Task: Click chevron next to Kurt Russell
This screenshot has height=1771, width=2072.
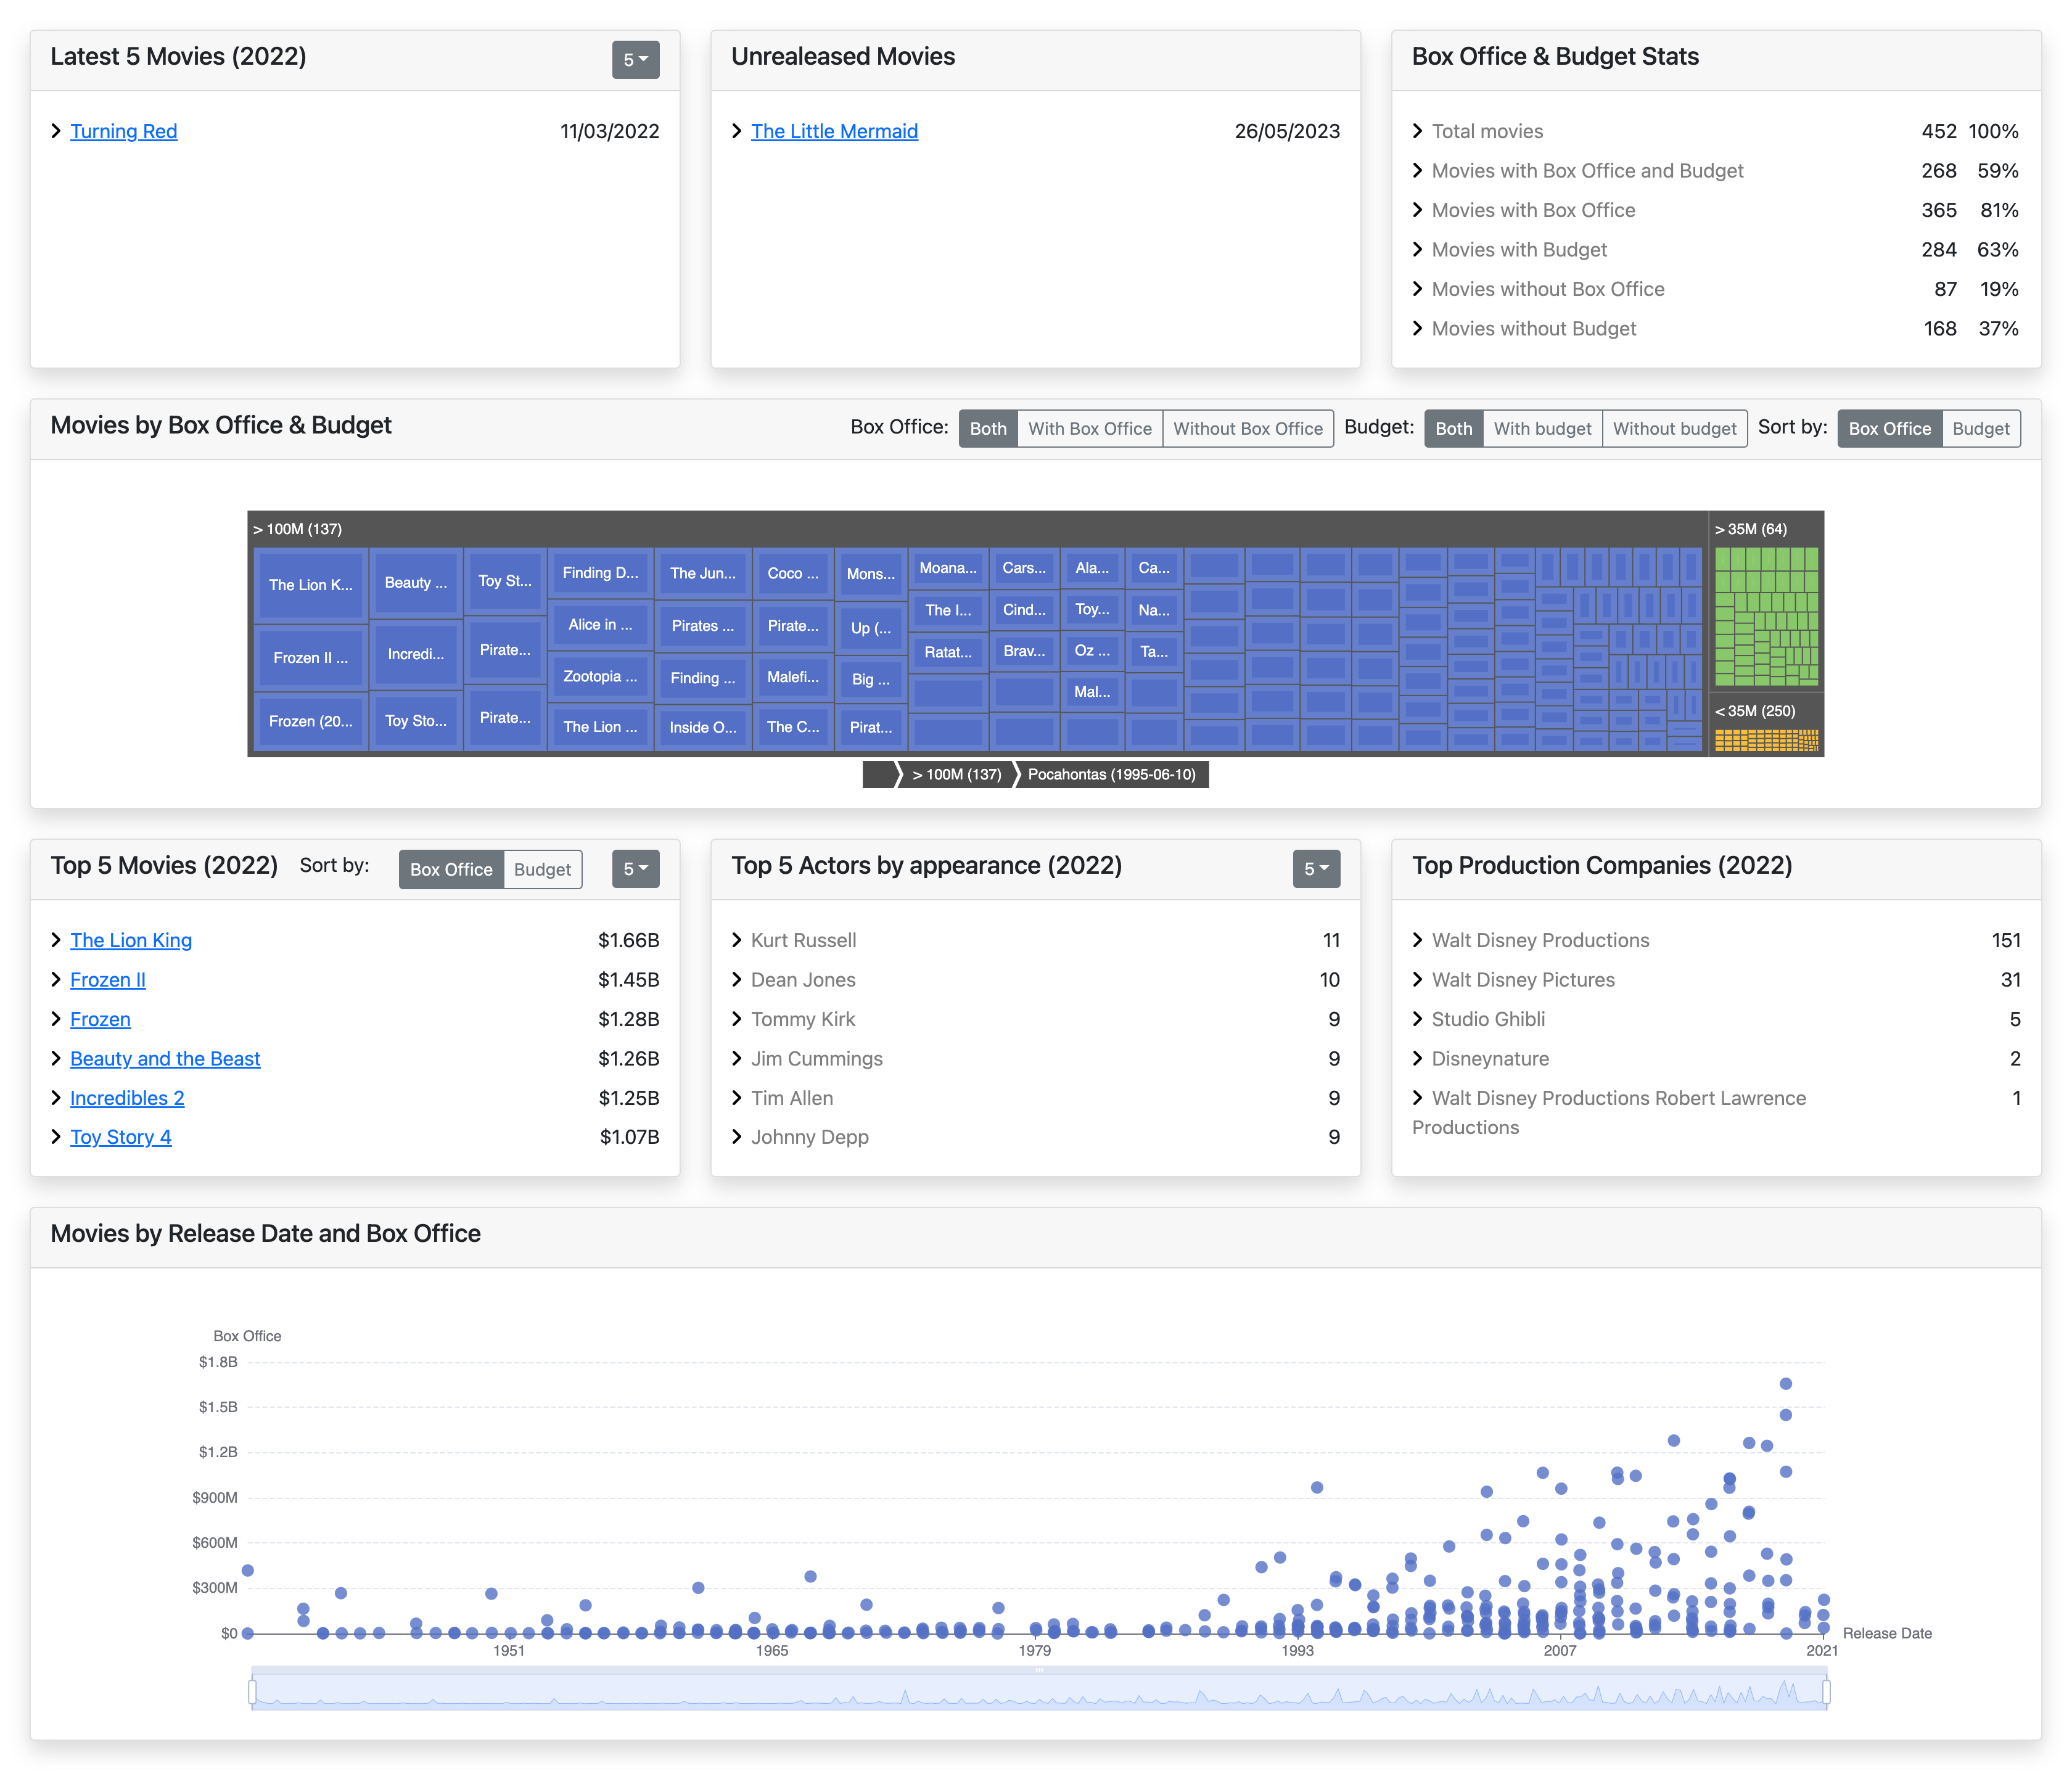Action: pyautogui.click(x=737, y=940)
